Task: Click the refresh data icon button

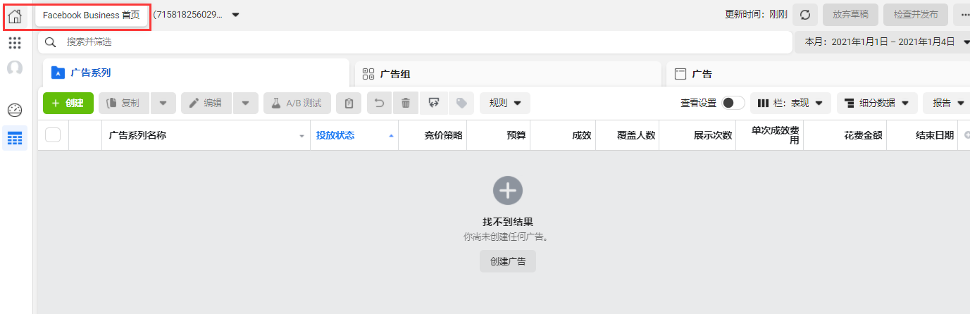Action: 804,15
